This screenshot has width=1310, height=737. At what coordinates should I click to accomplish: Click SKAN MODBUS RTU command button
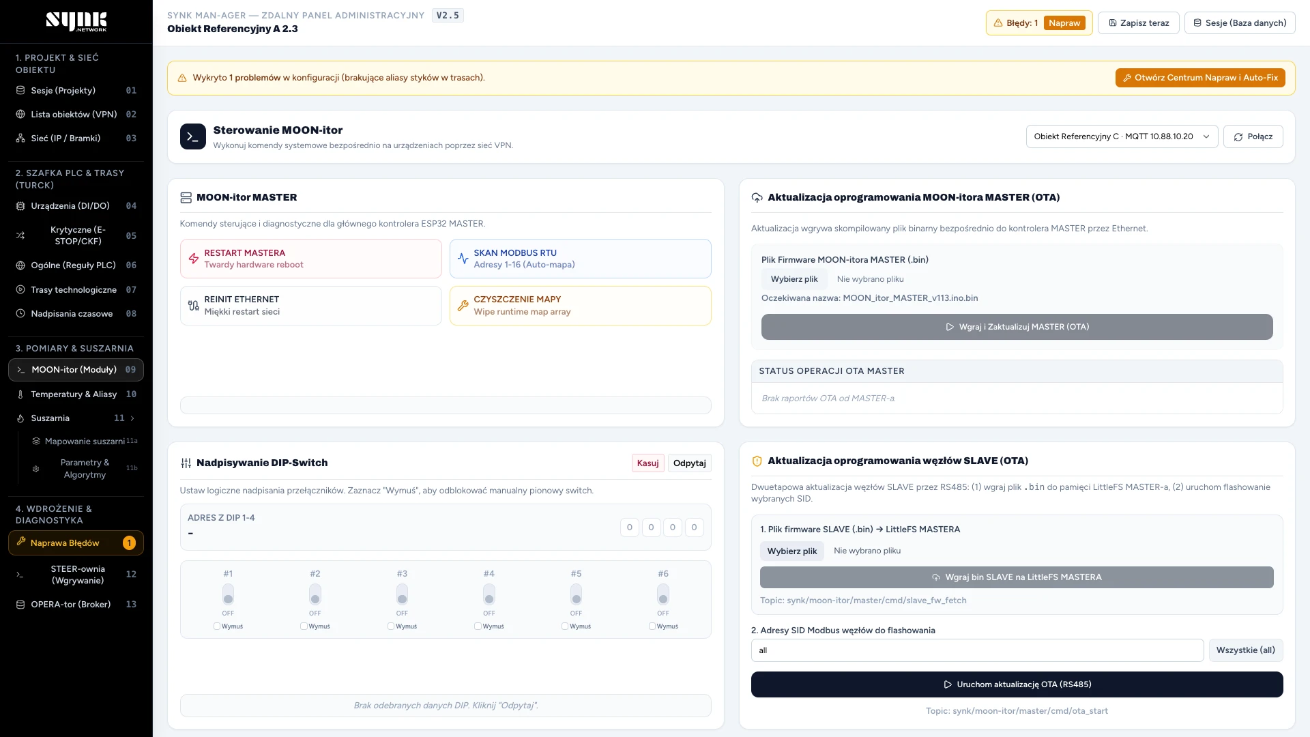[x=581, y=259]
